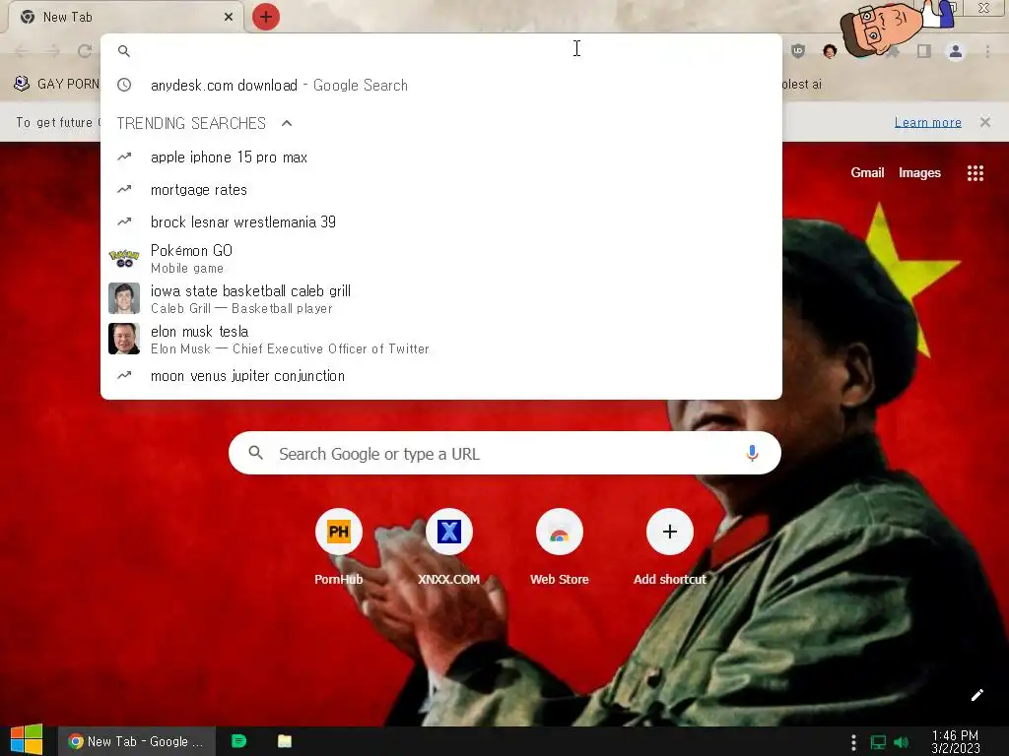Open the Chrome profile icon
This screenshot has width=1009, height=756.
[956, 51]
